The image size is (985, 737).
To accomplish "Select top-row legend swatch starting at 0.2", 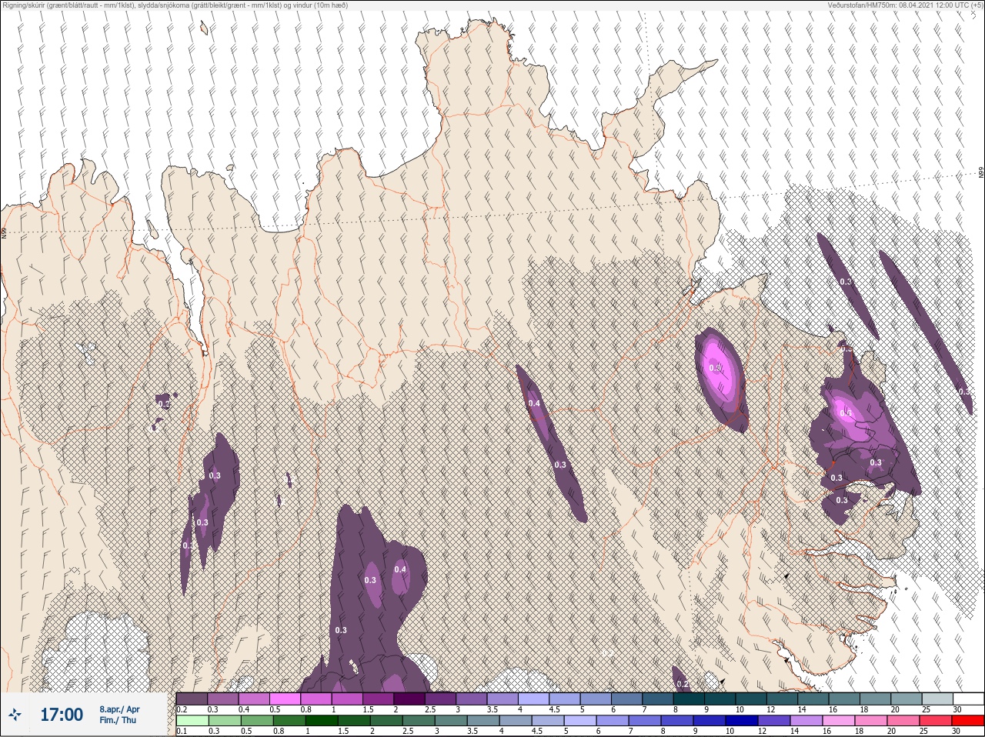I will pos(192,699).
